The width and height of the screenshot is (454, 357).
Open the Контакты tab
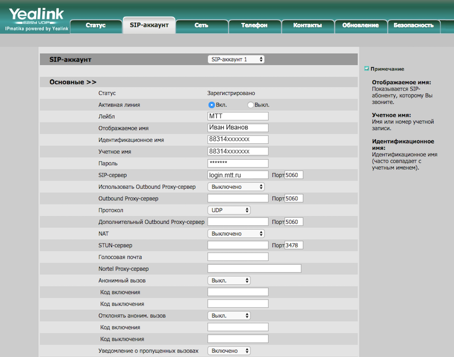pos(308,26)
